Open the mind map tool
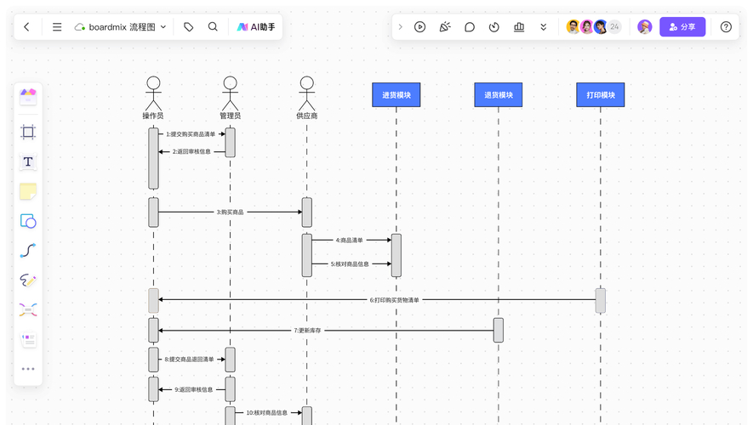The height and width of the screenshot is (425, 753). 28,310
